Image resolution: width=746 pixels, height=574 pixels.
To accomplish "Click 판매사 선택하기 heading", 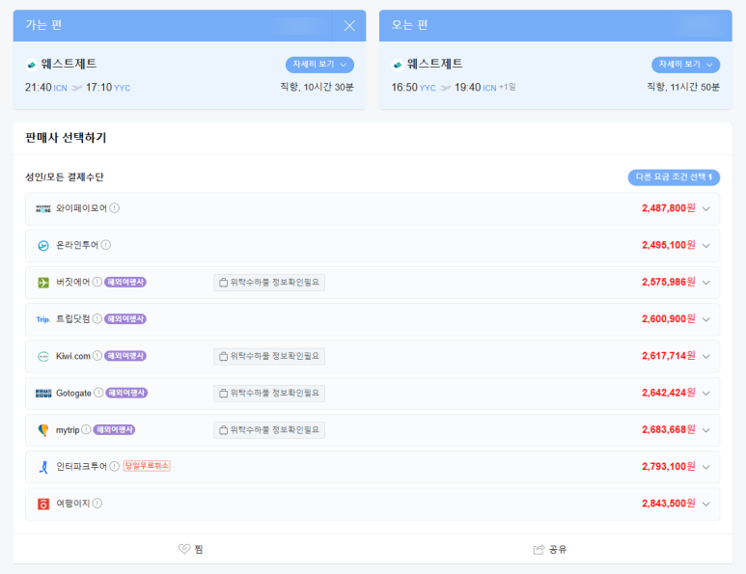I will point(66,138).
